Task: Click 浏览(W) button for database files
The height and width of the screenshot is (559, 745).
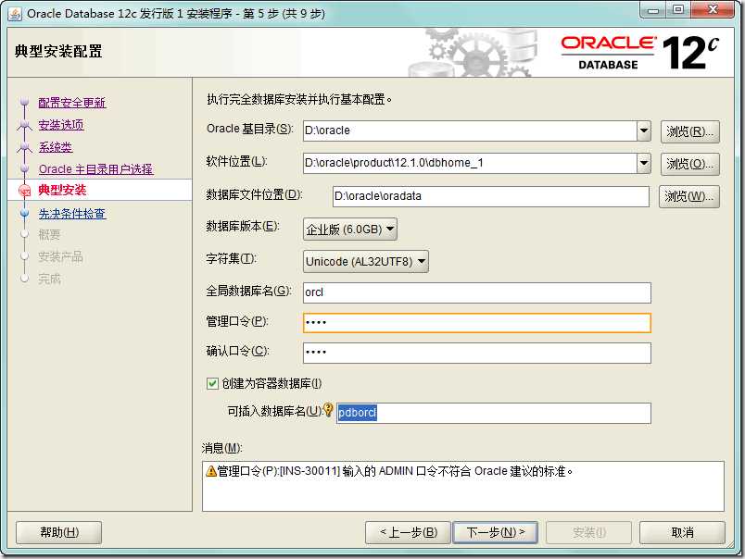Action: click(688, 196)
